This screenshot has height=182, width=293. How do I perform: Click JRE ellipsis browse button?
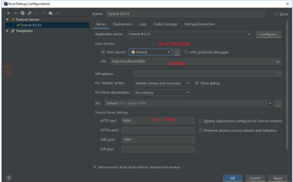[278, 103]
